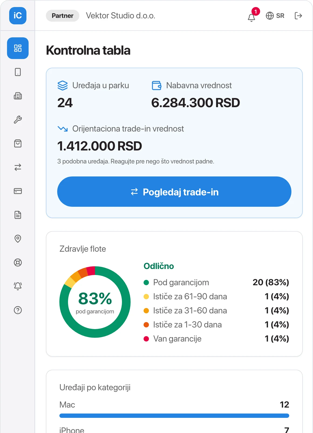Click the Pogledaj trade-in button

pyautogui.click(x=174, y=192)
